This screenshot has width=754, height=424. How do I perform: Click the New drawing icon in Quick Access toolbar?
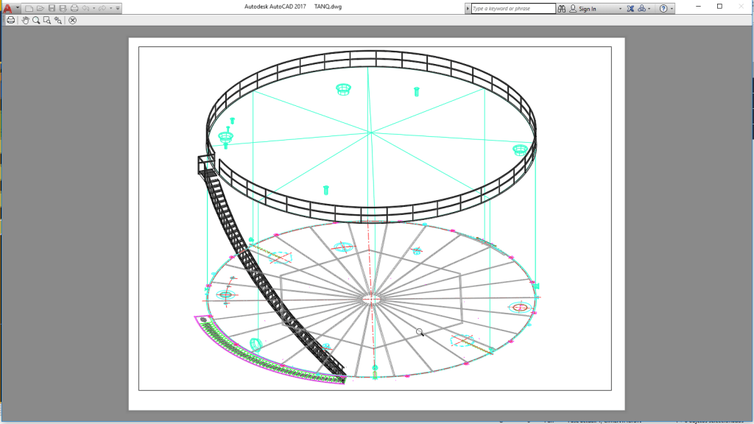click(29, 8)
